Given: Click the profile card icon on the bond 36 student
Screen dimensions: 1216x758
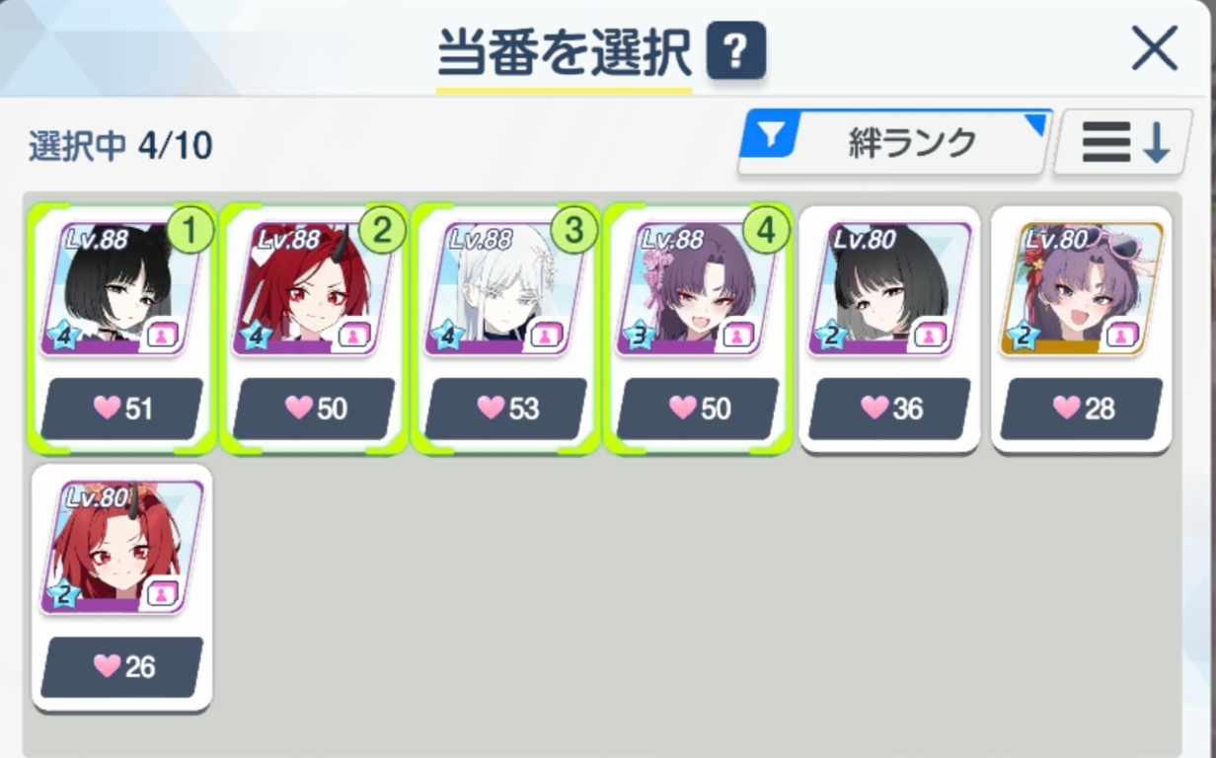Looking at the screenshot, I should click(x=928, y=336).
